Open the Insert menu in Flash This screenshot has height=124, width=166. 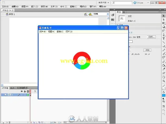point(35,6)
